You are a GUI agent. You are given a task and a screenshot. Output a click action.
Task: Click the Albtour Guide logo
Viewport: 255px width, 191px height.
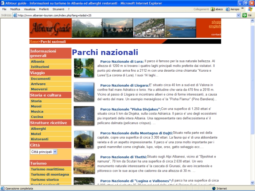point(51,28)
